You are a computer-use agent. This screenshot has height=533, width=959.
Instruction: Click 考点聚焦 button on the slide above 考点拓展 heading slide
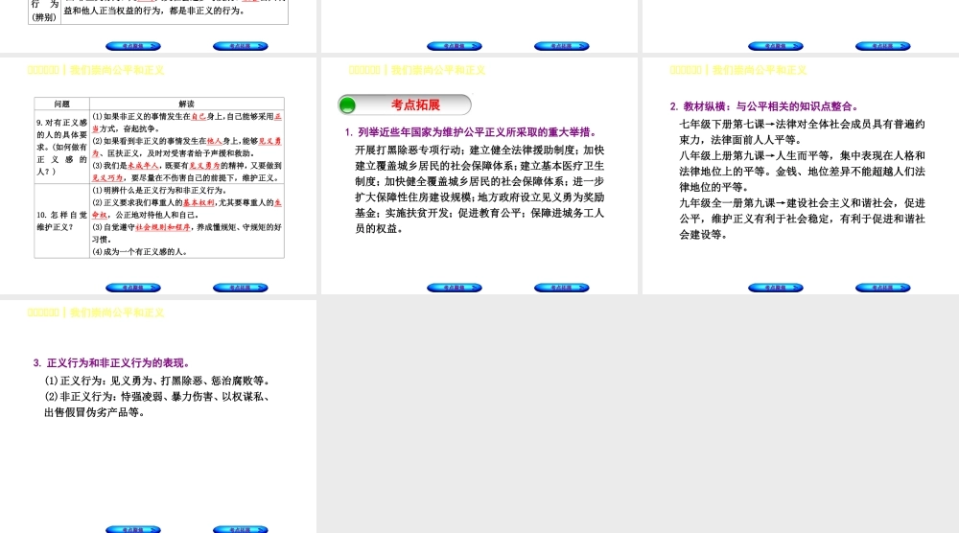click(455, 46)
